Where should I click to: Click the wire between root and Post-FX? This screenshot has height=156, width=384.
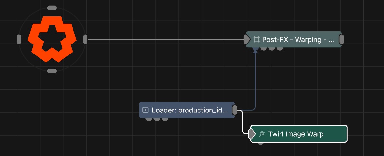point(165,39)
